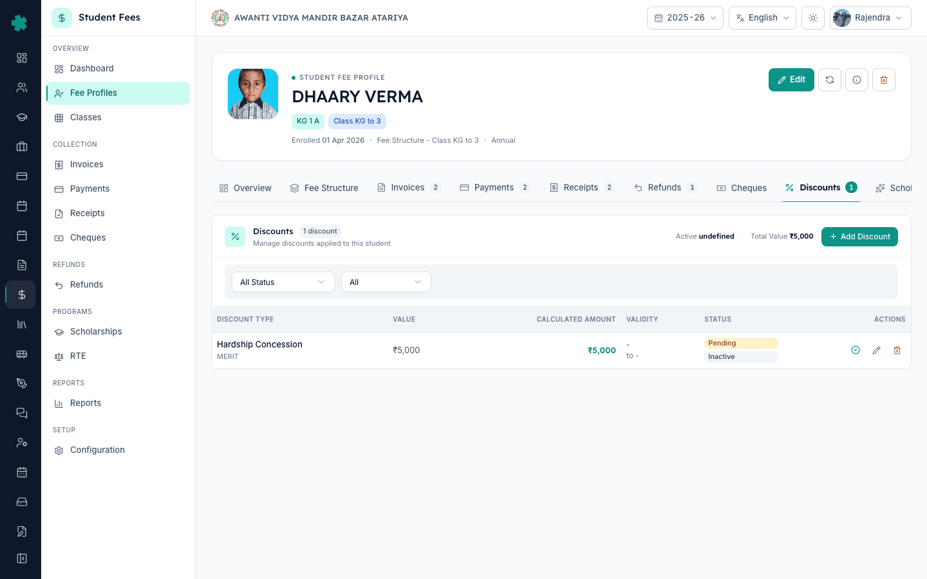Click the Add Discount button

click(859, 237)
